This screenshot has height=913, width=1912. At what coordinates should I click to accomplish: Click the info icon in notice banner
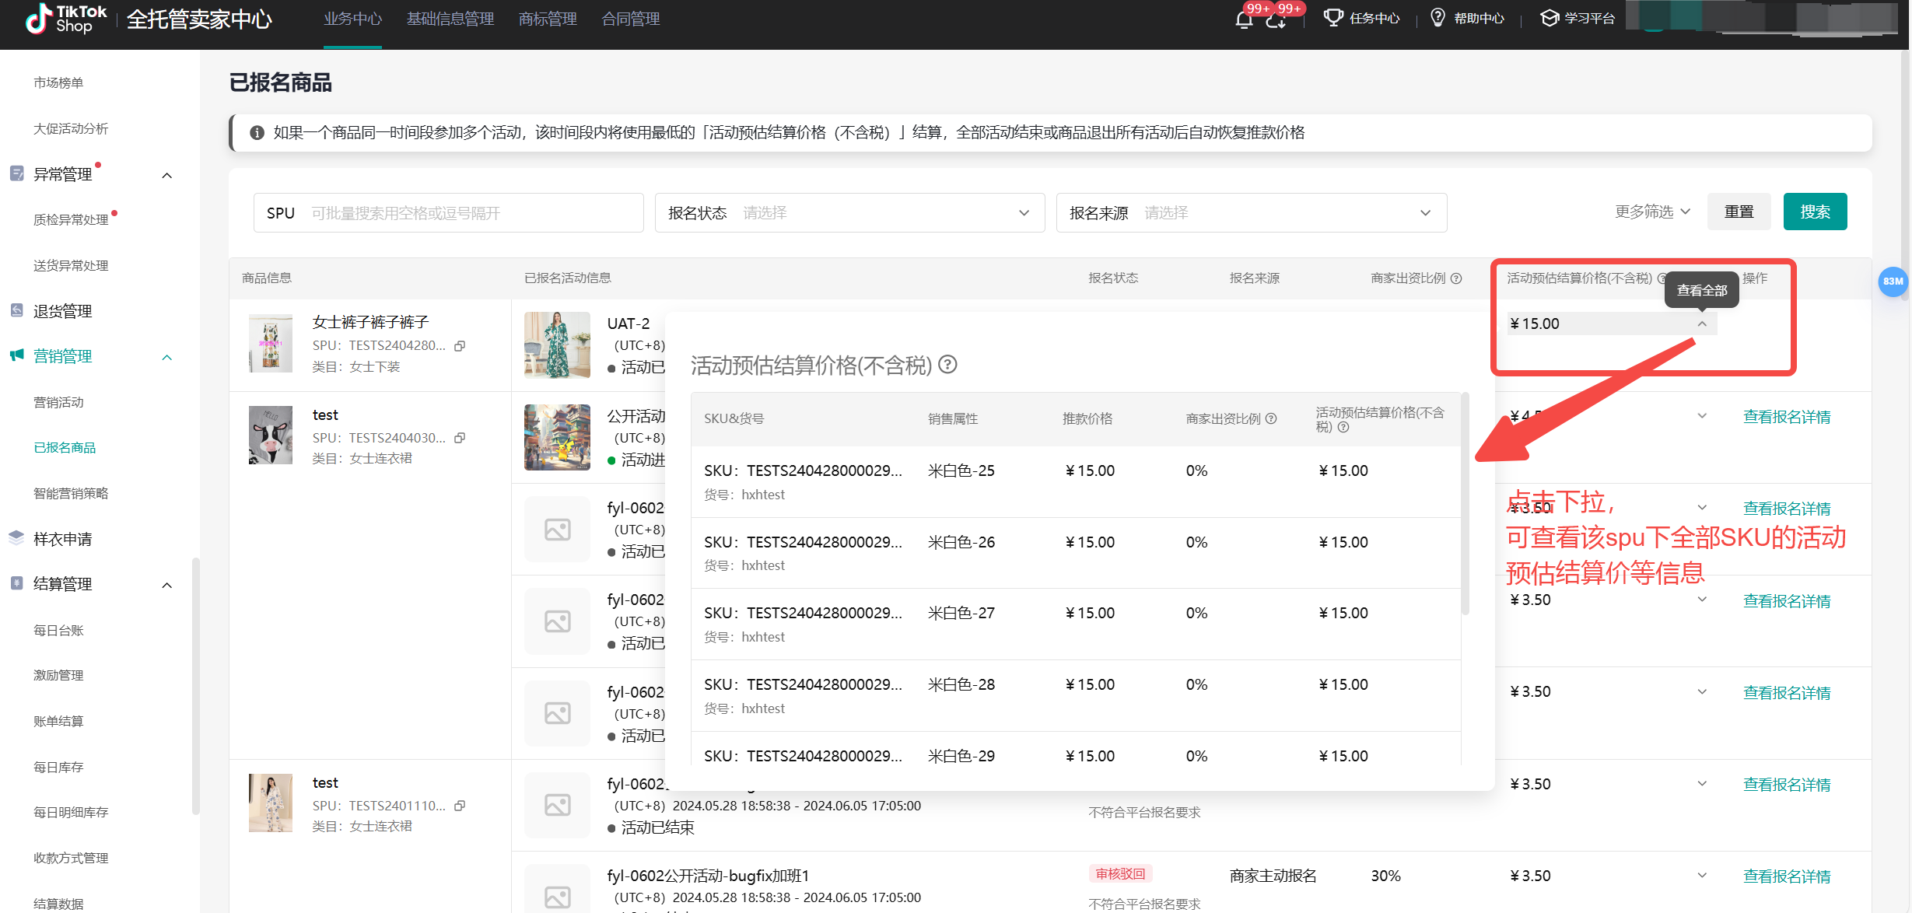click(x=257, y=133)
